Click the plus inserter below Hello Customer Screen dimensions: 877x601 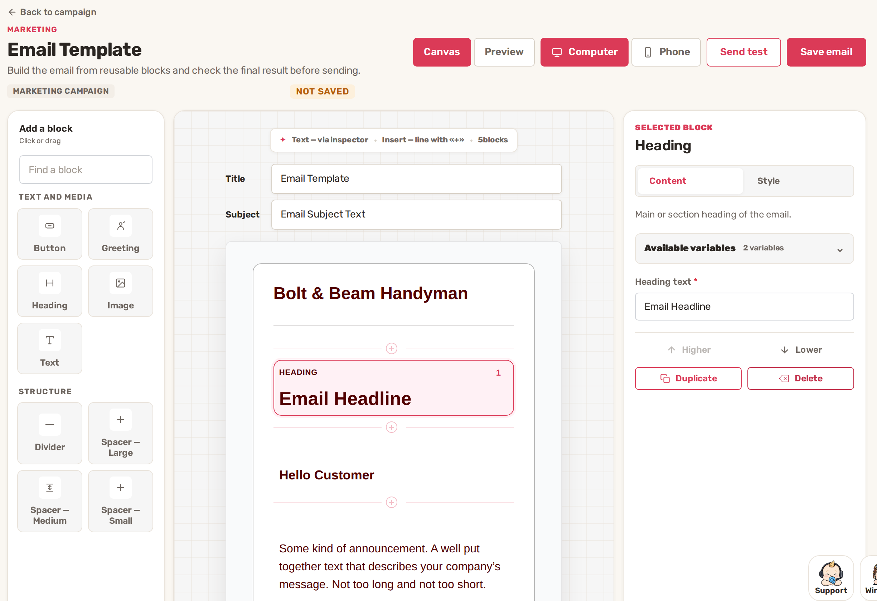pyautogui.click(x=391, y=502)
